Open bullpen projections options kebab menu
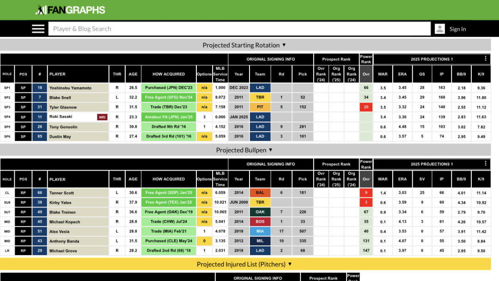Image resolution: width=499 pixels, height=281 pixels. 485,164
